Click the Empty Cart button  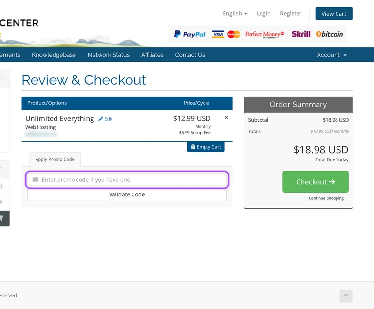[x=206, y=147]
